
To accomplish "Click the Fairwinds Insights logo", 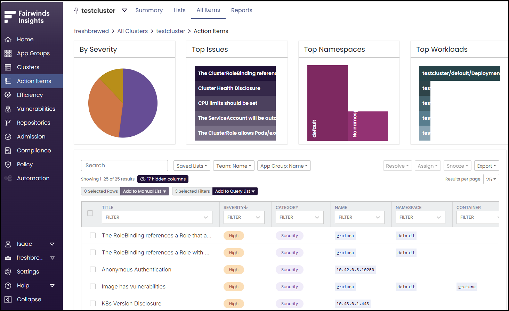I will pyautogui.click(x=27, y=17).
